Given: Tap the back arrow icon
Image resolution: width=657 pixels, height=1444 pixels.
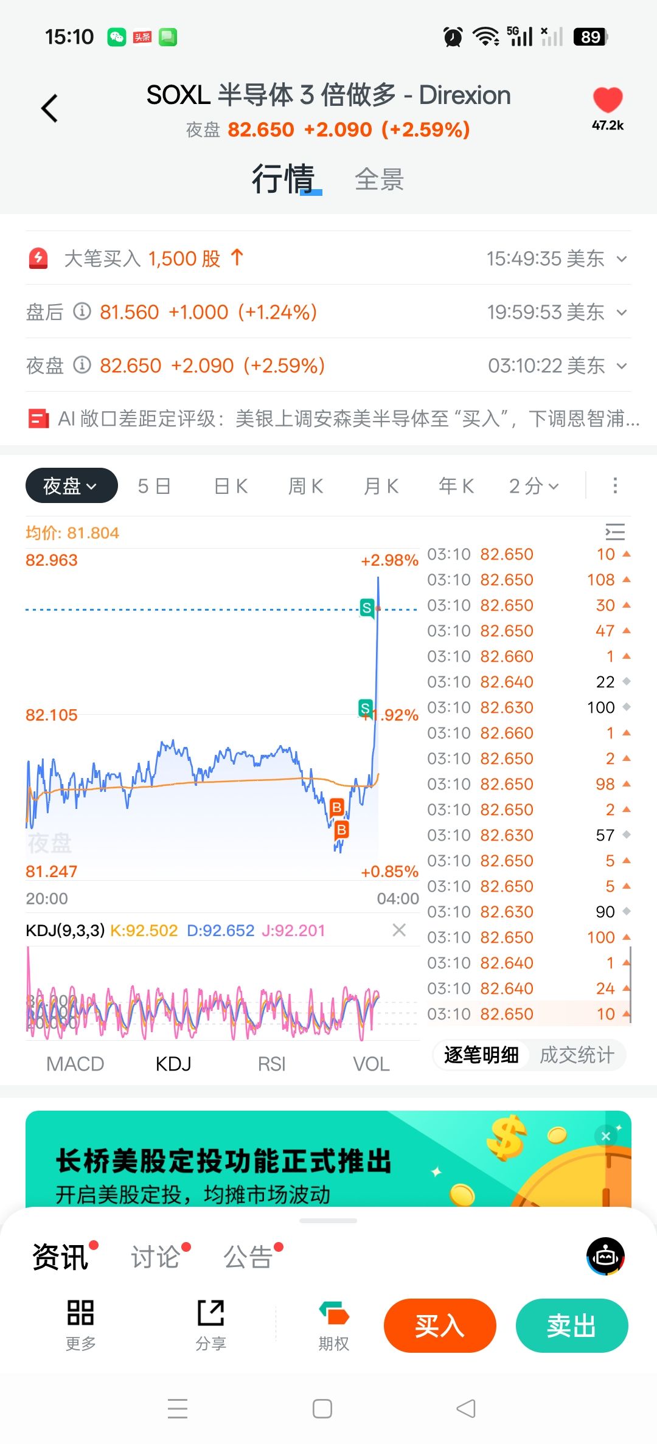Looking at the screenshot, I should [50, 108].
